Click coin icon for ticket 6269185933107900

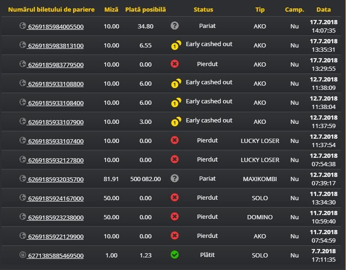(175, 122)
